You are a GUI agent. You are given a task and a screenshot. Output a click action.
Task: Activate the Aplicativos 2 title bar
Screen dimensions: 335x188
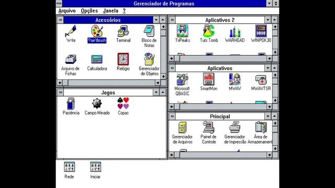(220, 20)
